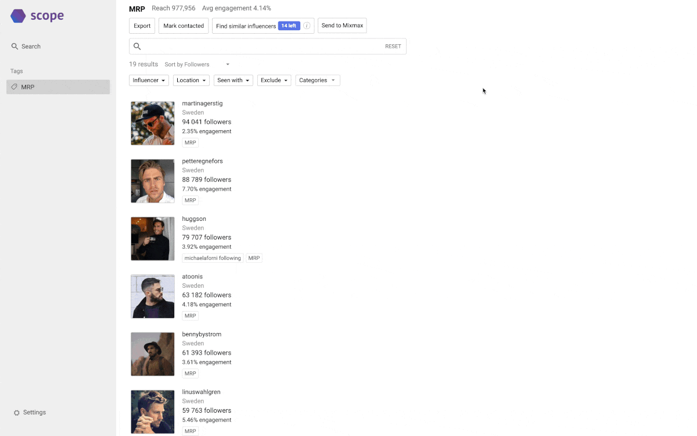Screen dimensions: 697x436
Task: Click the MRP tag under linuswahlgren
Action: point(190,431)
